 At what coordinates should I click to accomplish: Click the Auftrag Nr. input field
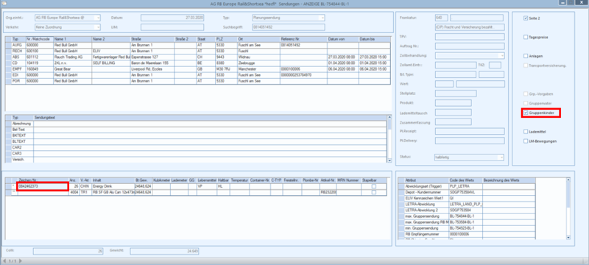[x=470, y=46]
